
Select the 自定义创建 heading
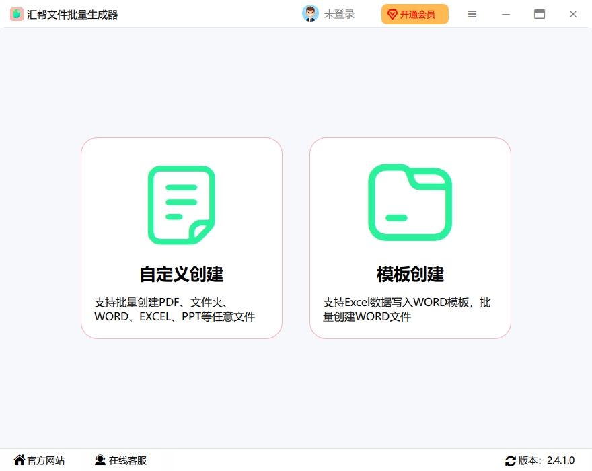(x=182, y=275)
